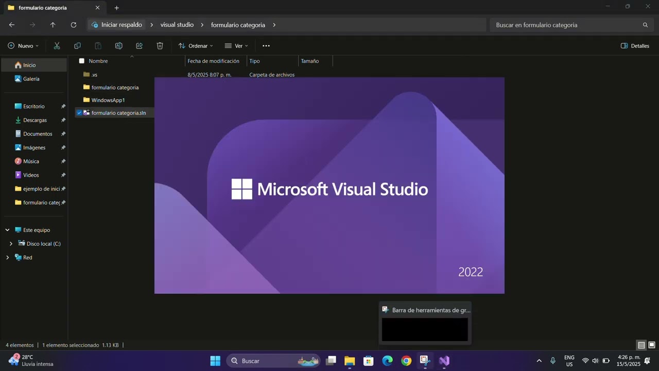Viewport: 659px width, 371px height.
Task: Switch to large thumbnails view icon
Action: [652, 345]
